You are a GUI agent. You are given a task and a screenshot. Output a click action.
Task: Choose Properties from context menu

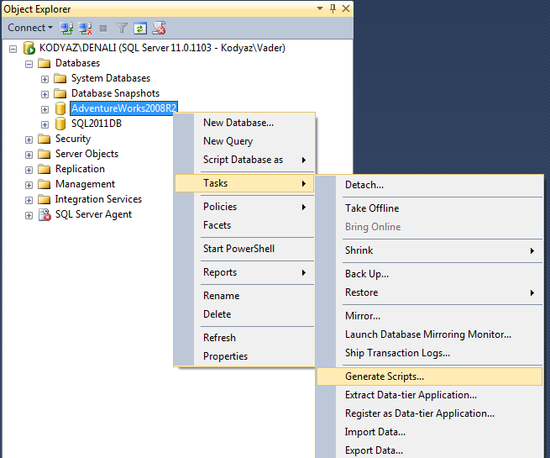click(x=244, y=356)
